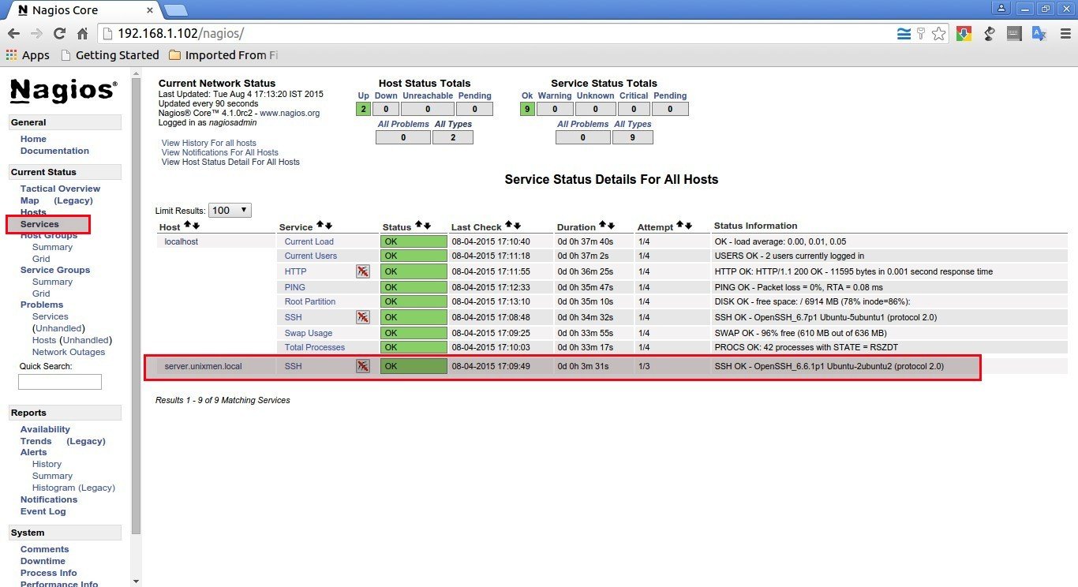This screenshot has height=587, width=1078.
Task: Click the sidebar scrollbar down arrow
Action: 136,581
